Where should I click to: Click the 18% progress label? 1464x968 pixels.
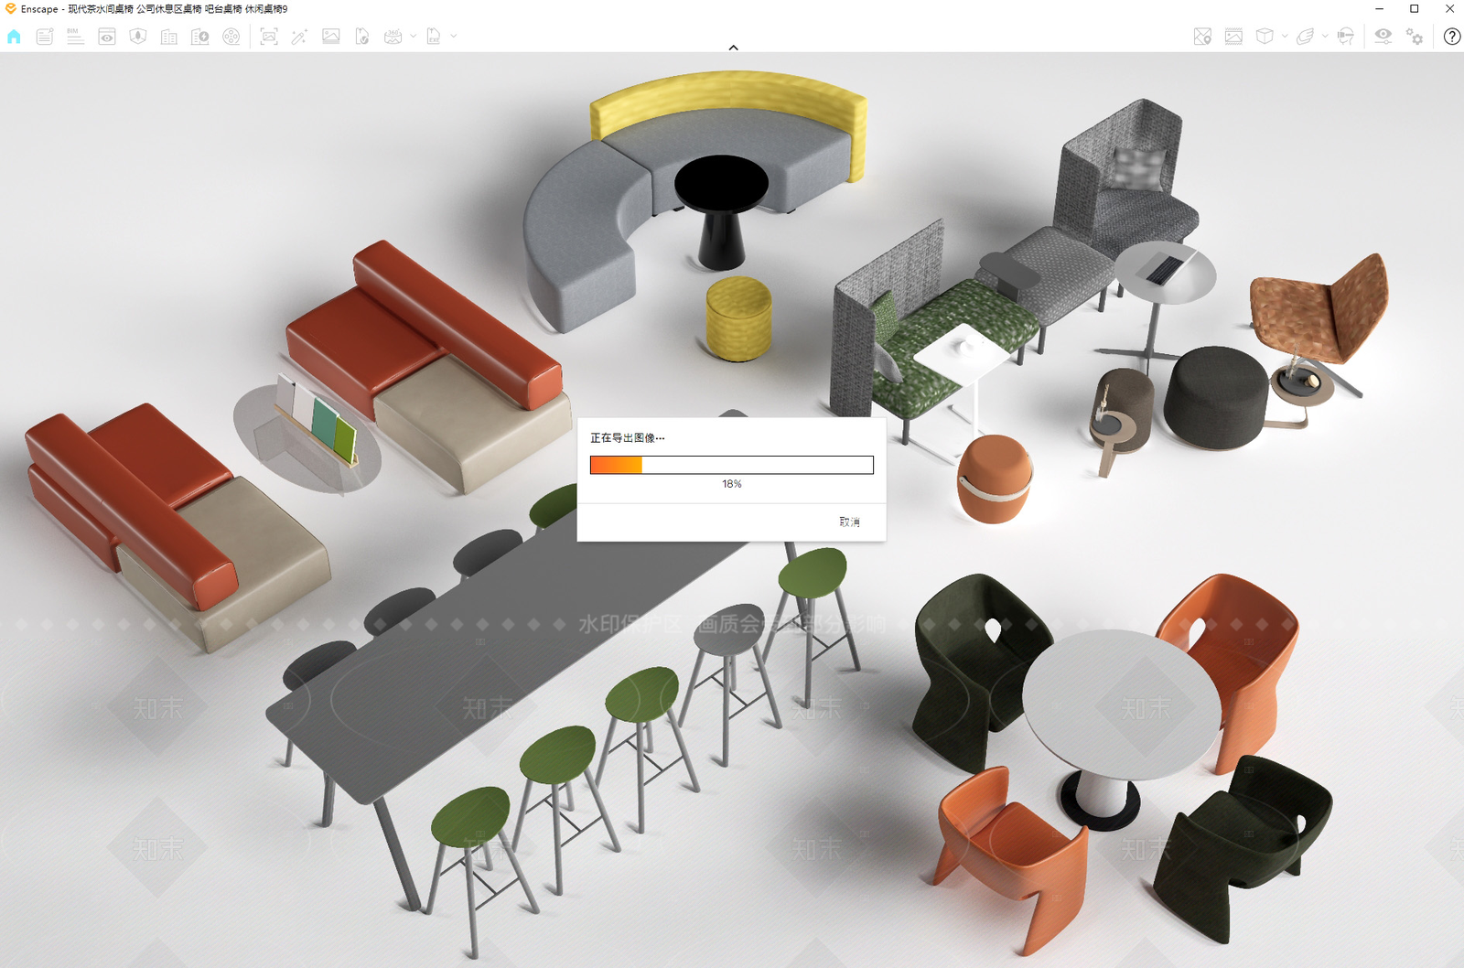tap(732, 484)
